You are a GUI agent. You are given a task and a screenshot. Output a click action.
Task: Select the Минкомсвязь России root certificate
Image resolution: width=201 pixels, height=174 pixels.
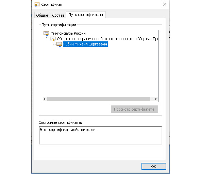coord(68,33)
